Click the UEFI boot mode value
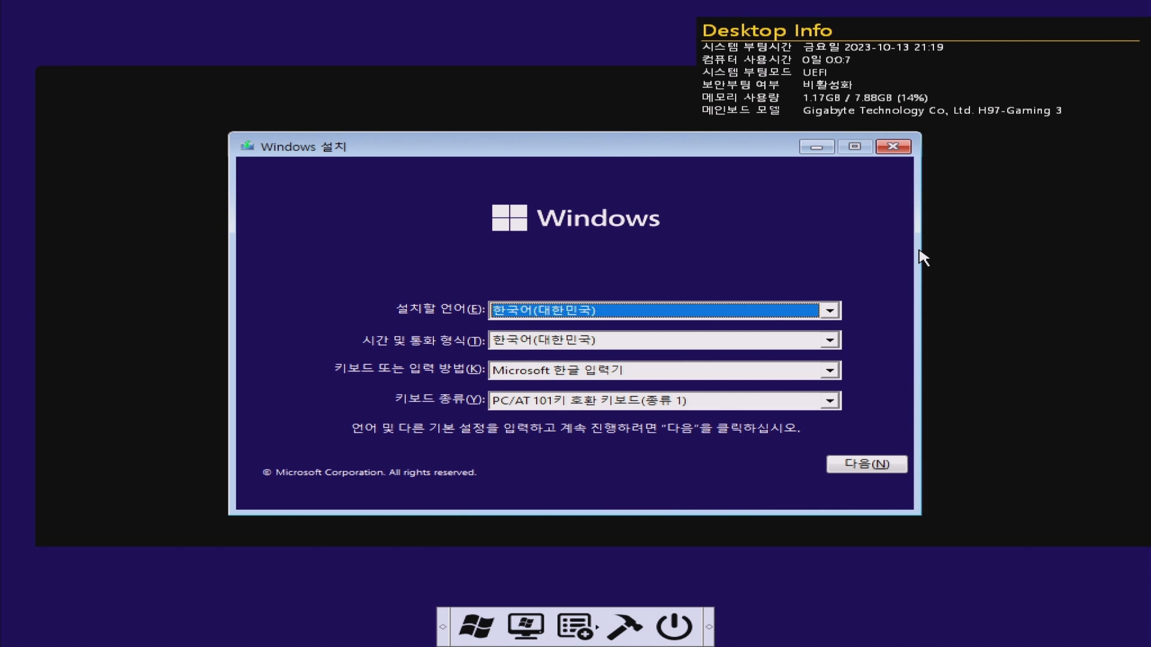The height and width of the screenshot is (647, 1151). [815, 72]
